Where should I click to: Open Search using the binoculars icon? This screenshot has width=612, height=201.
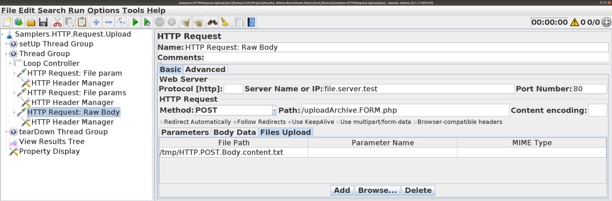[212, 22]
